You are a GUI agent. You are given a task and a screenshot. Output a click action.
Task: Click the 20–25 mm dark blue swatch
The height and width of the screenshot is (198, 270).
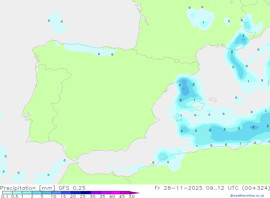pos(76,193)
